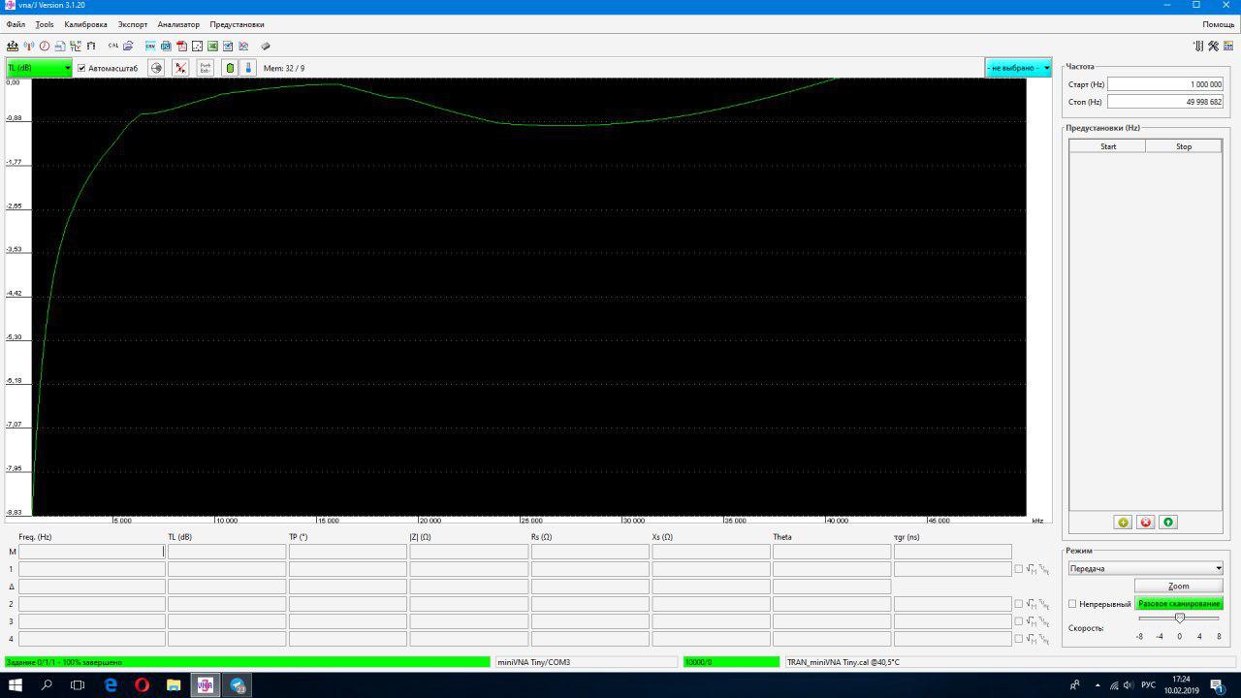Viewport: 1241px width, 698px height.
Task: Open the green TL (dB) scale dropdown
Action: (x=39, y=68)
